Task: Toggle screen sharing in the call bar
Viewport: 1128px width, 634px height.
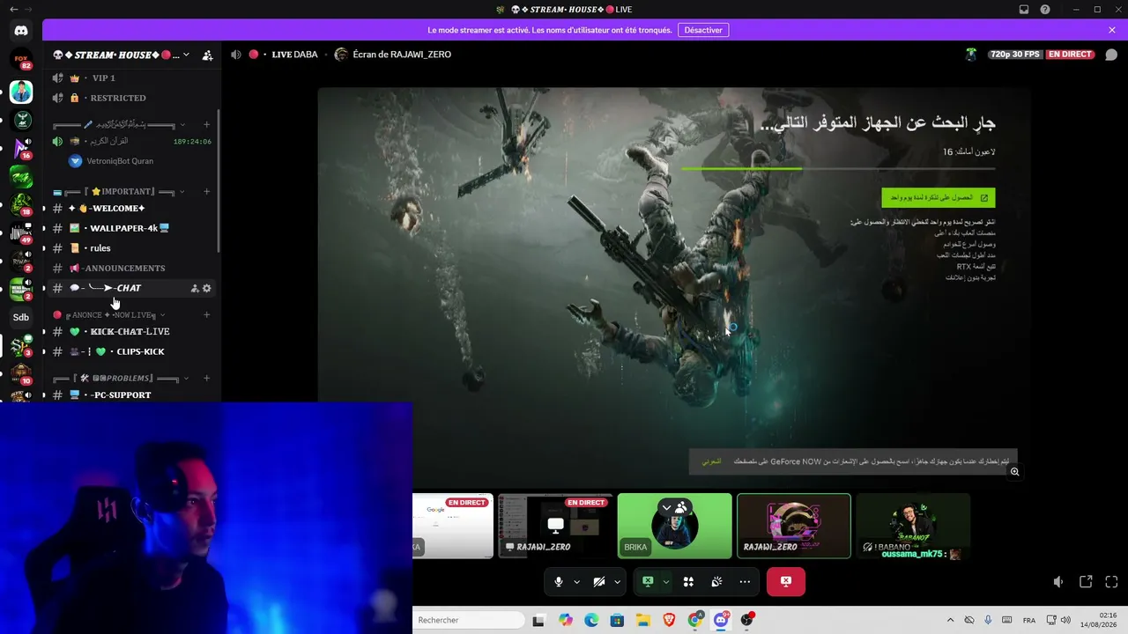Action: click(648, 582)
